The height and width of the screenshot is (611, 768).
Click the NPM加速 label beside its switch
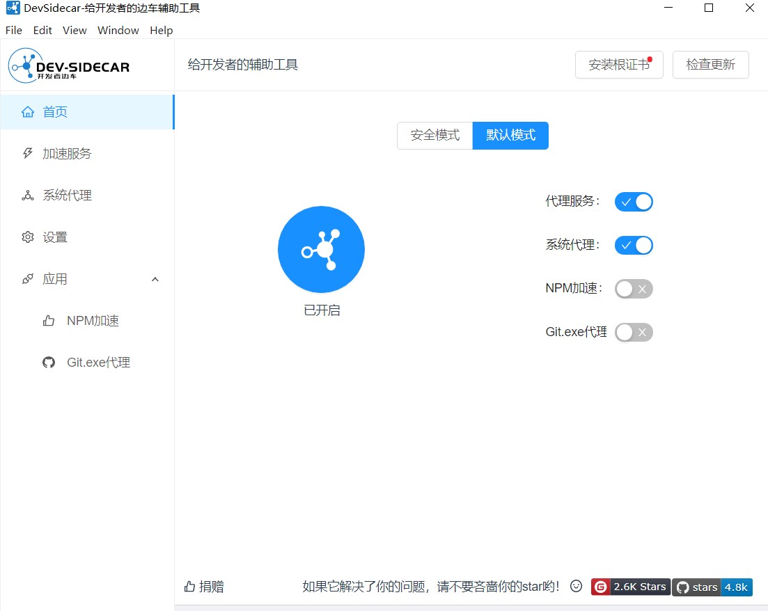573,288
